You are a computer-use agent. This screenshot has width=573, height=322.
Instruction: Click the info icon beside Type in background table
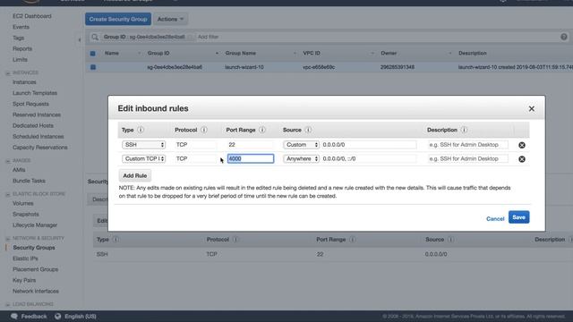tap(115, 240)
